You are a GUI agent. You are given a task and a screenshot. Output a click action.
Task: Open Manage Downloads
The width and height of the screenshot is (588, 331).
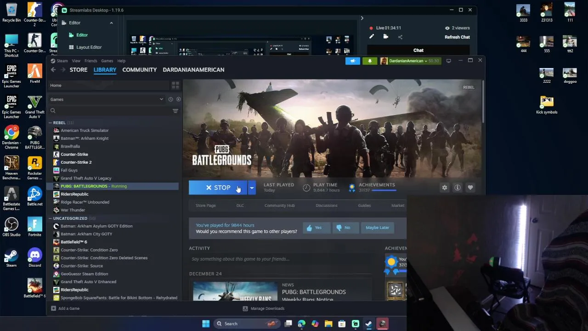(x=264, y=308)
